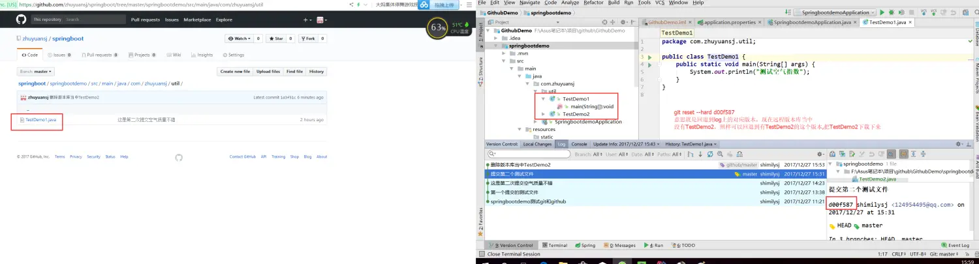Open the repository Settings tab
Screen dimensions: 979x264
click(233, 55)
